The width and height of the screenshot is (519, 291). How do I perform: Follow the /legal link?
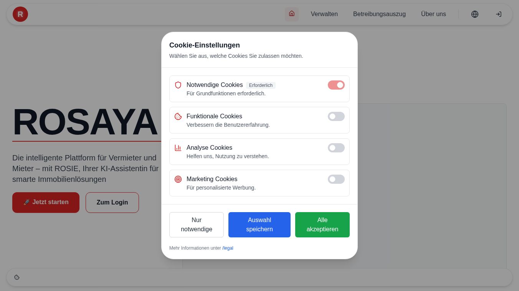[x=228, y=248]
